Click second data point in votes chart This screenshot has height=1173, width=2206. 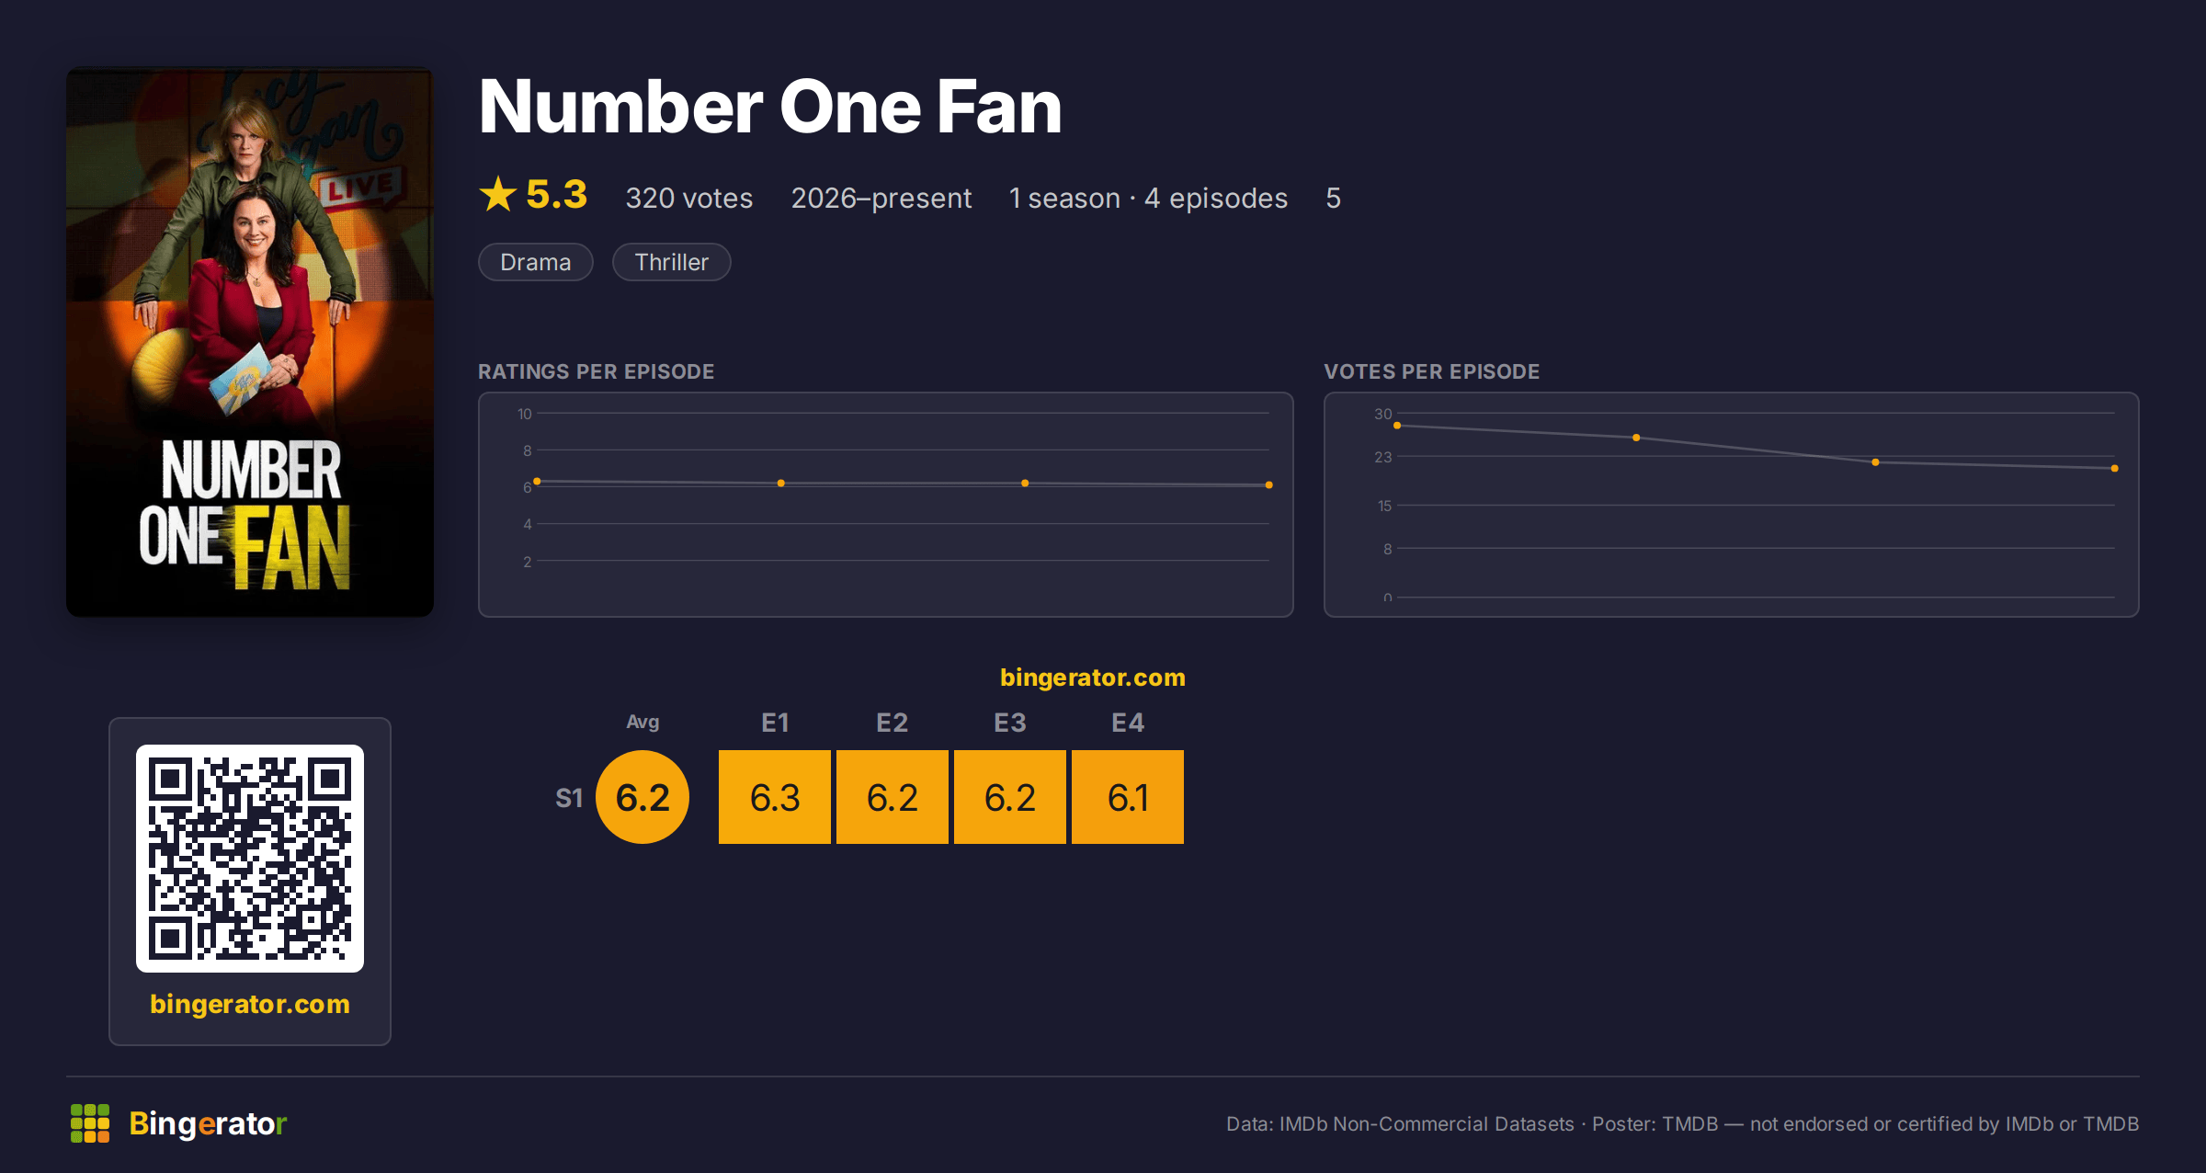(x=1636, y=438)
